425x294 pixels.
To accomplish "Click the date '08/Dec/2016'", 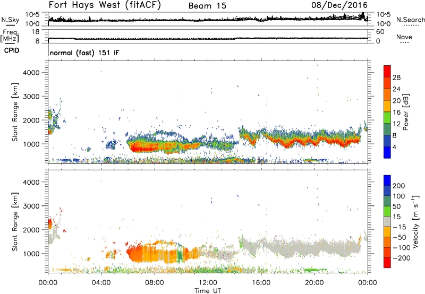I will click(x=339, y=5).
